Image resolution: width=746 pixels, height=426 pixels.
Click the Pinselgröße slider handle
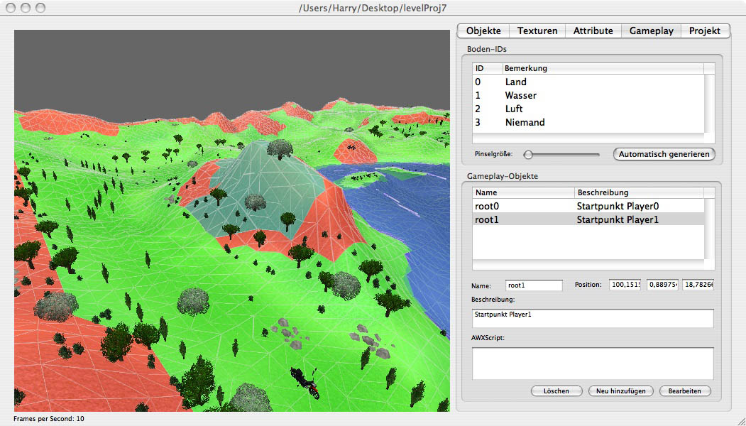pyautogui.click(x=528, y=154)
